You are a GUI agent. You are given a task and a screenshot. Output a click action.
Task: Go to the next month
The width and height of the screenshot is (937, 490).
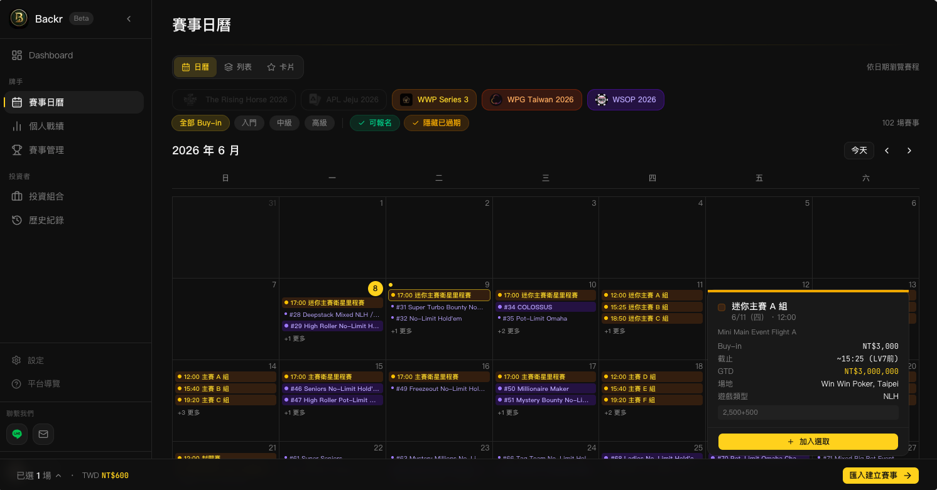coord(909,151)
